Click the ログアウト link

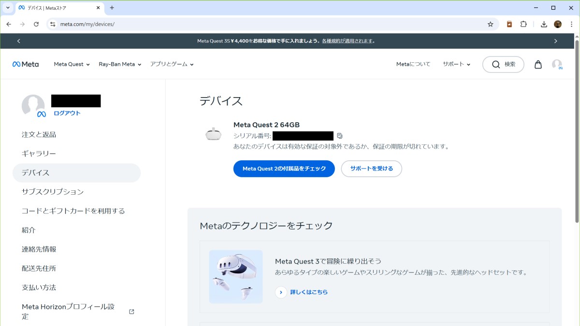point(67,113)
